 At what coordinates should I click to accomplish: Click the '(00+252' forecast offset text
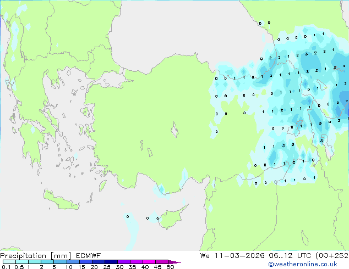tap(332, 256)
